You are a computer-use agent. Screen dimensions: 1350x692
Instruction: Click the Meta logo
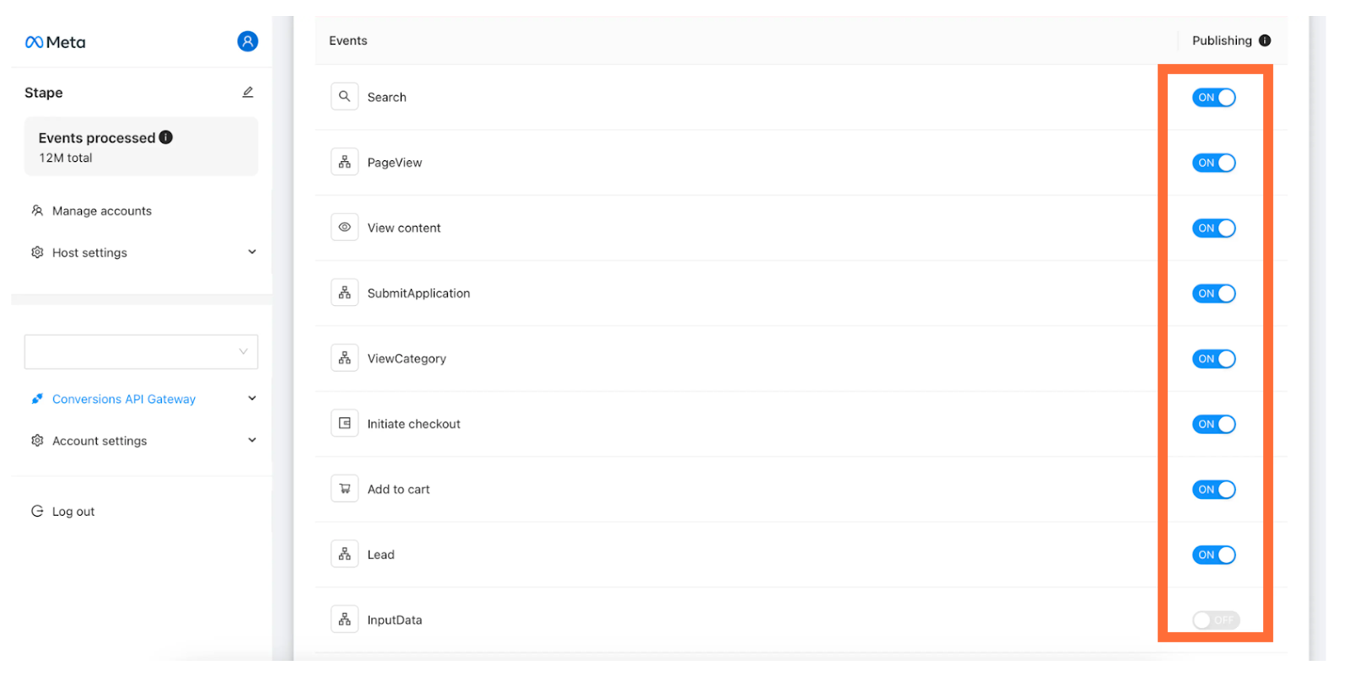[x=56, y=42]
